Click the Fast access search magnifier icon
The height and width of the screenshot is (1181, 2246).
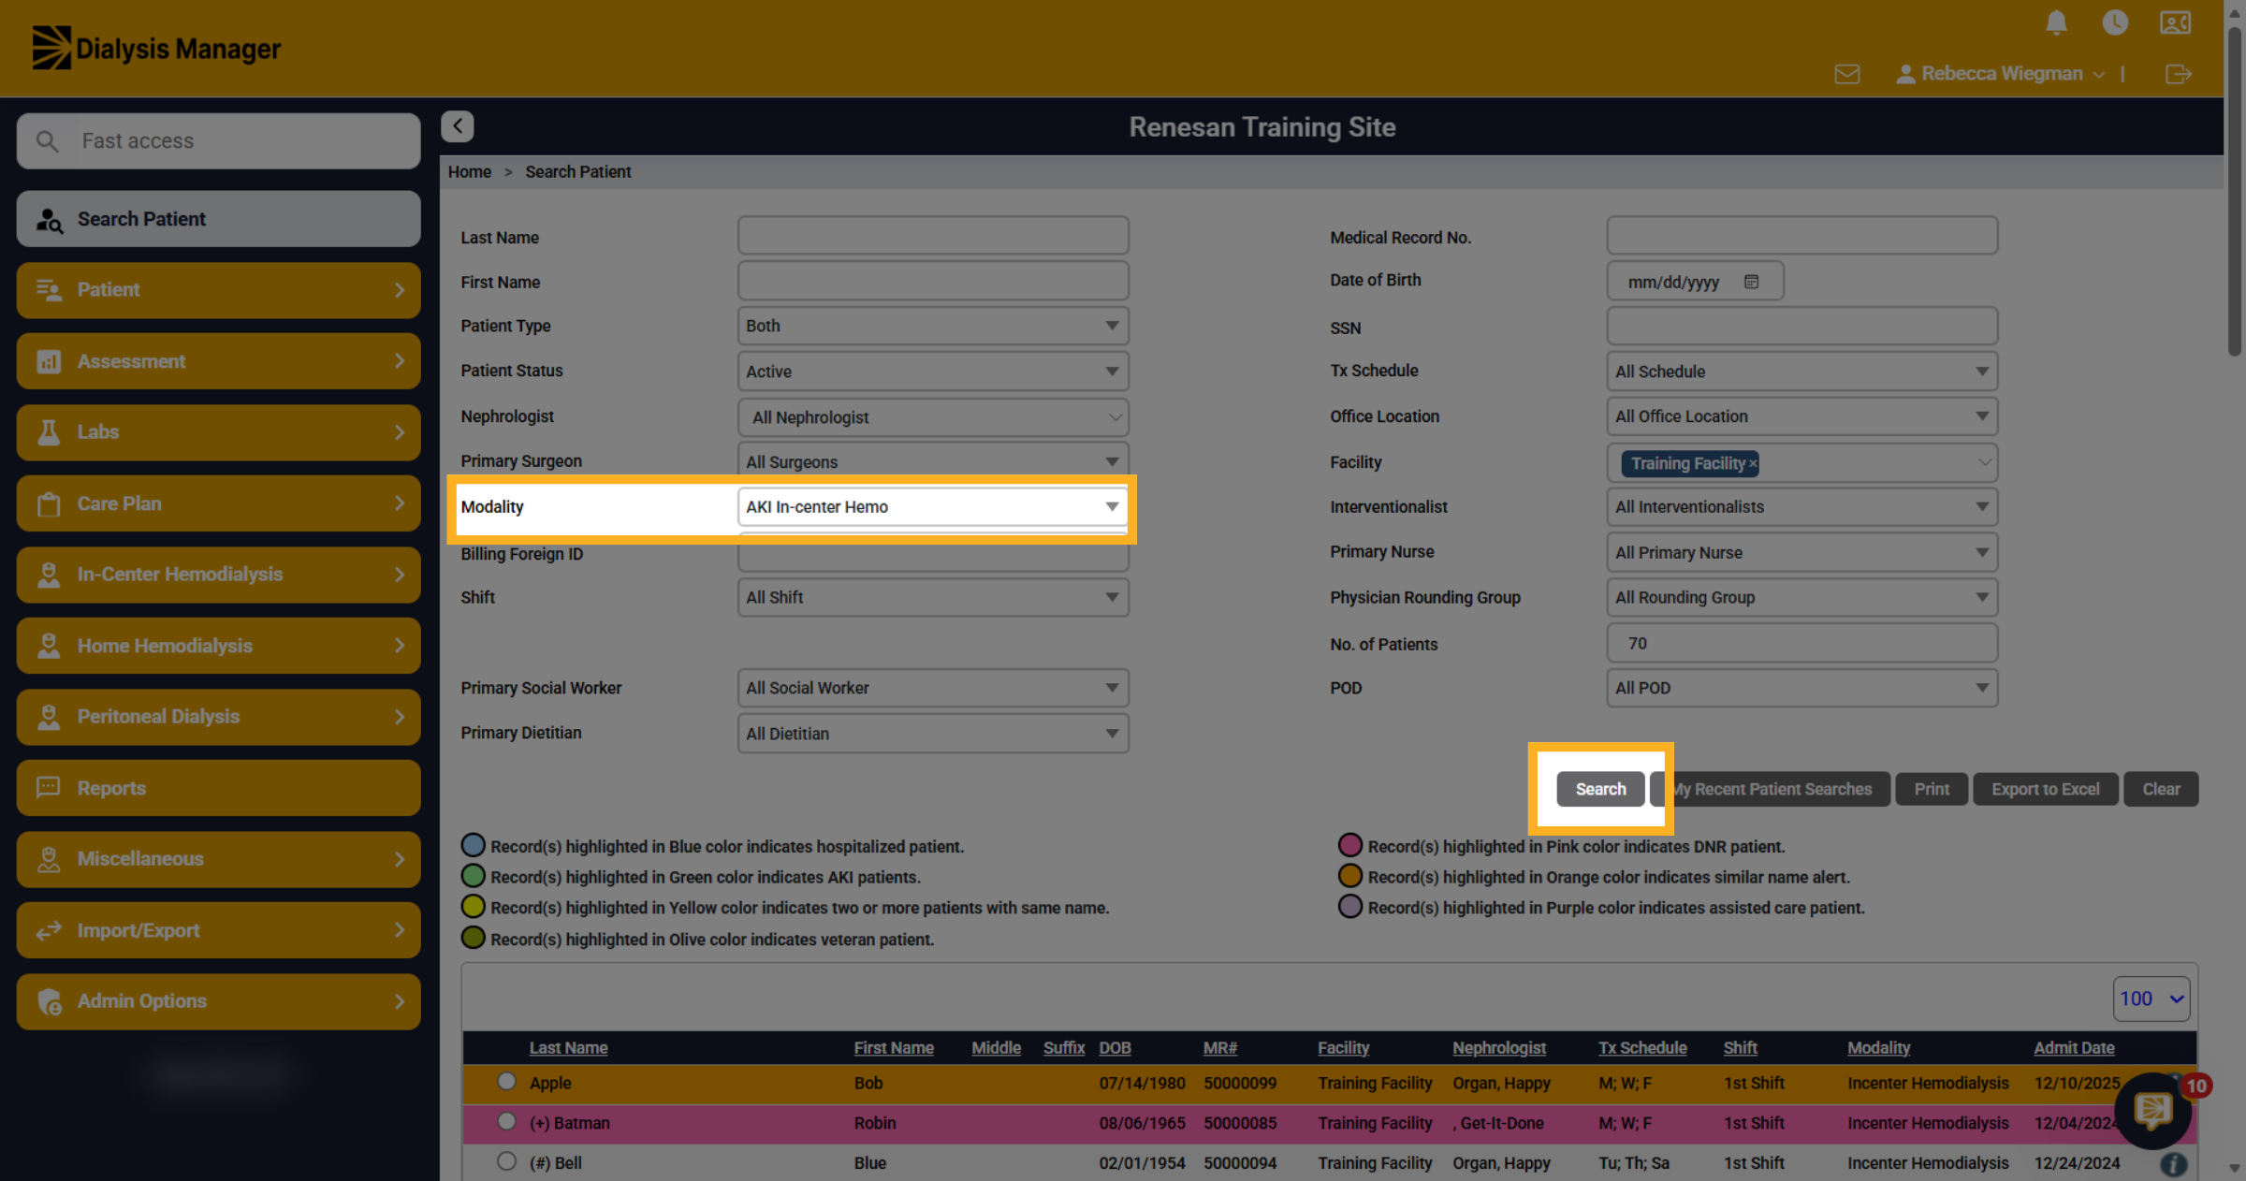point(47,141)
